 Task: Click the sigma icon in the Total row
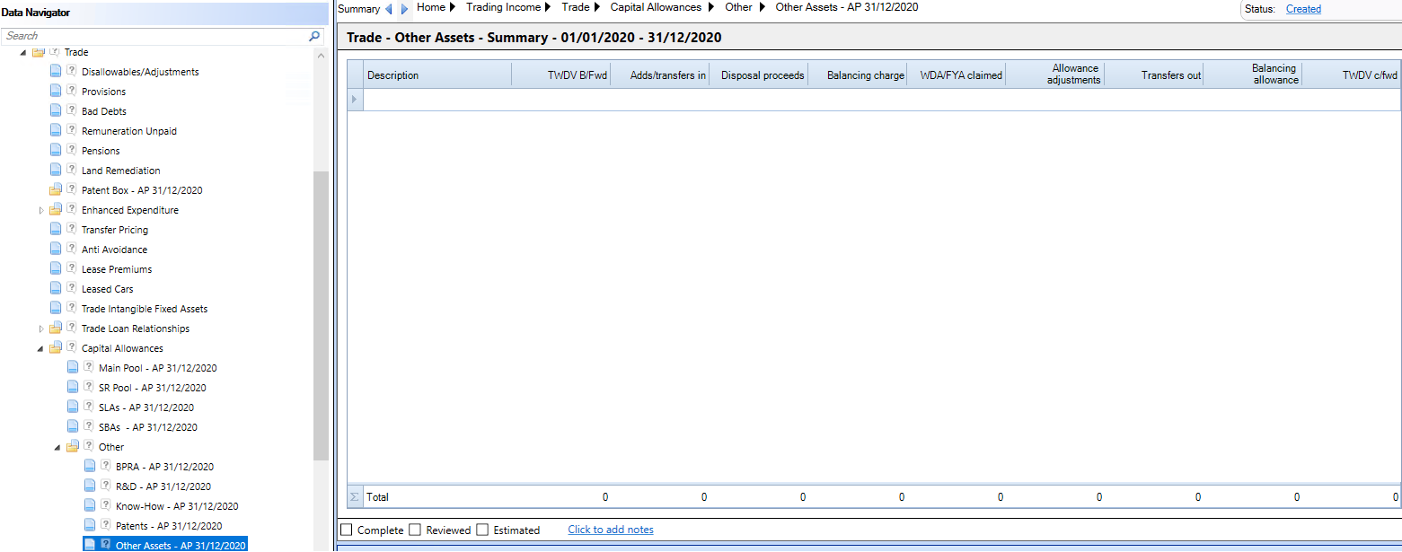354,497
